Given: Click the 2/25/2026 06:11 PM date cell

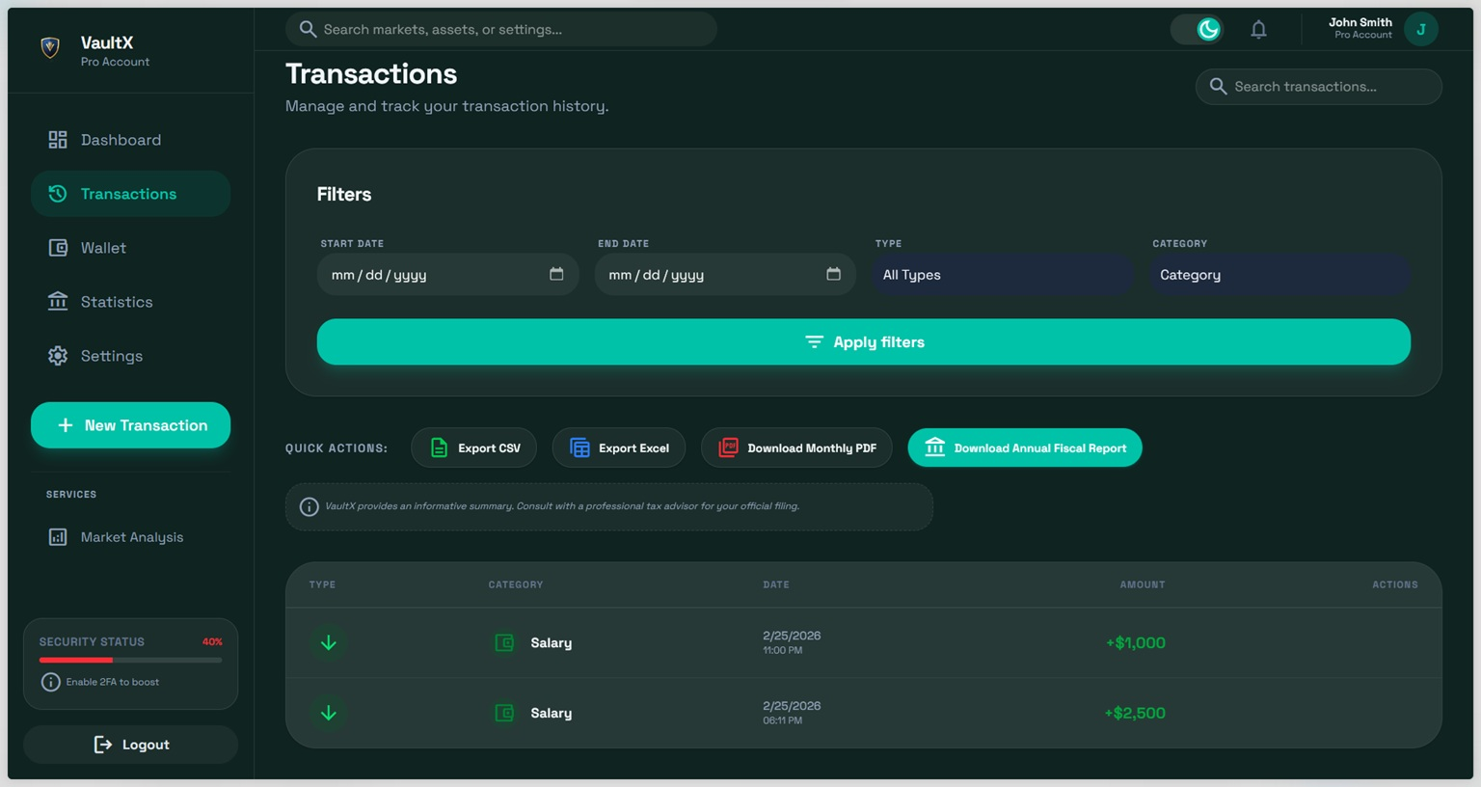Looking at the screenshot, I should [792, 713].
